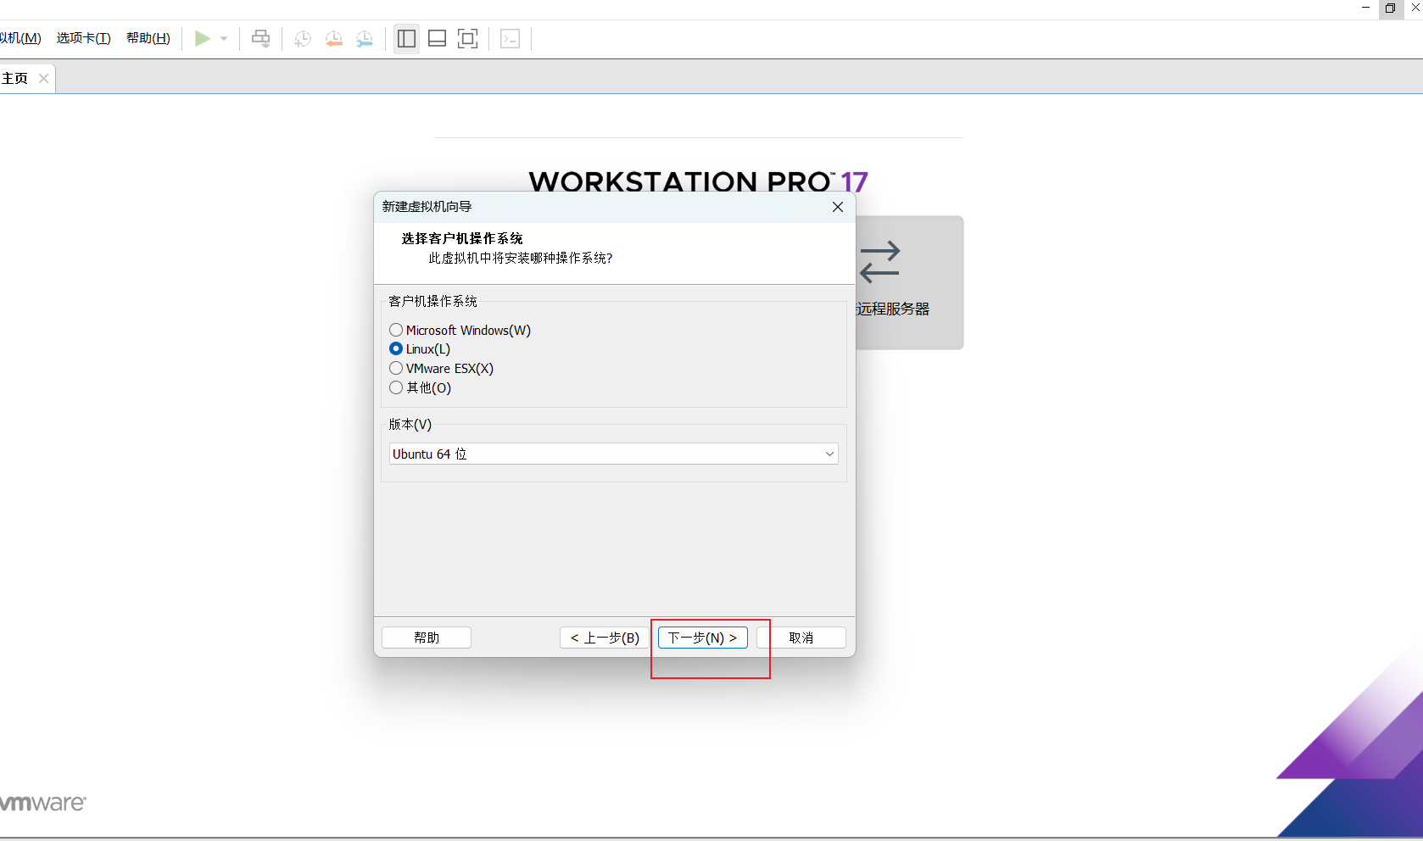This screenshot has height=841, width=1423.
Task: Click the < 上一步(B) button
Action: [605, 638]
